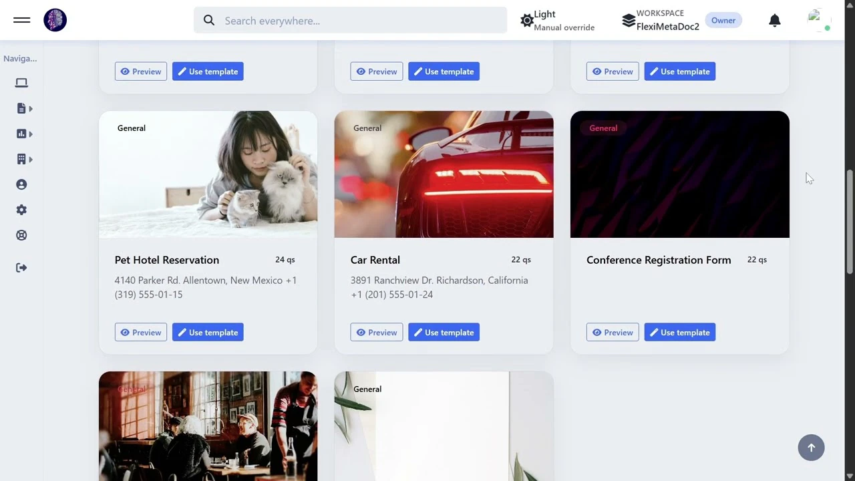
Task: Click the scroll-to-top arrow button
Action: coord(812,448)
